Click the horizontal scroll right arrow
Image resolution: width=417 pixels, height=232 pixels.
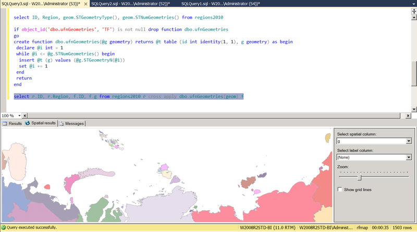pyautogui.click(x=408, y=115)
